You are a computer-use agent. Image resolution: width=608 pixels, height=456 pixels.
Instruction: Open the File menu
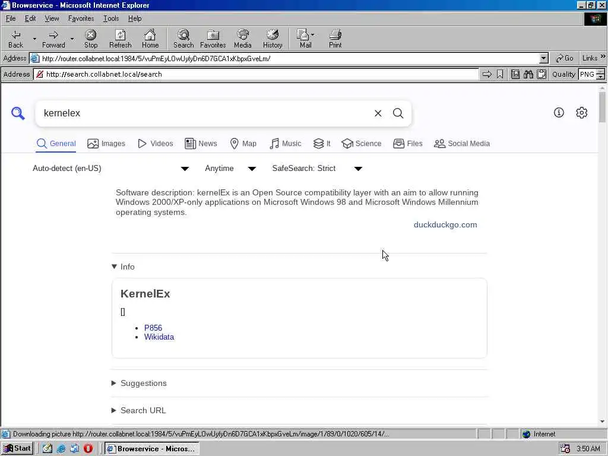click(x=11, y=18)
